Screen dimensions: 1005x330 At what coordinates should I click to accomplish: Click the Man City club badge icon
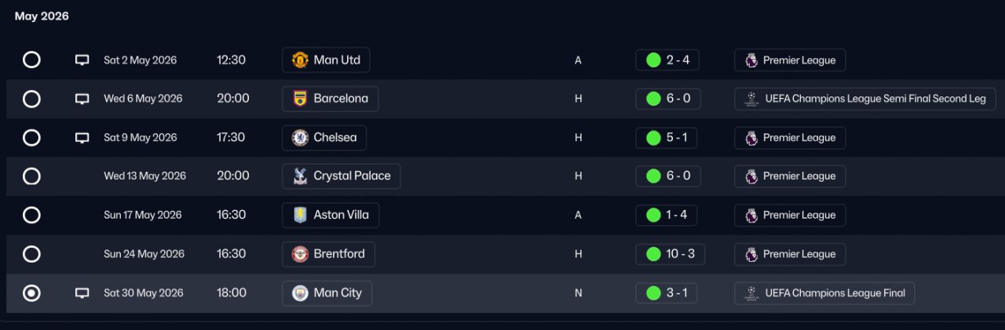[x=299, y=293]
